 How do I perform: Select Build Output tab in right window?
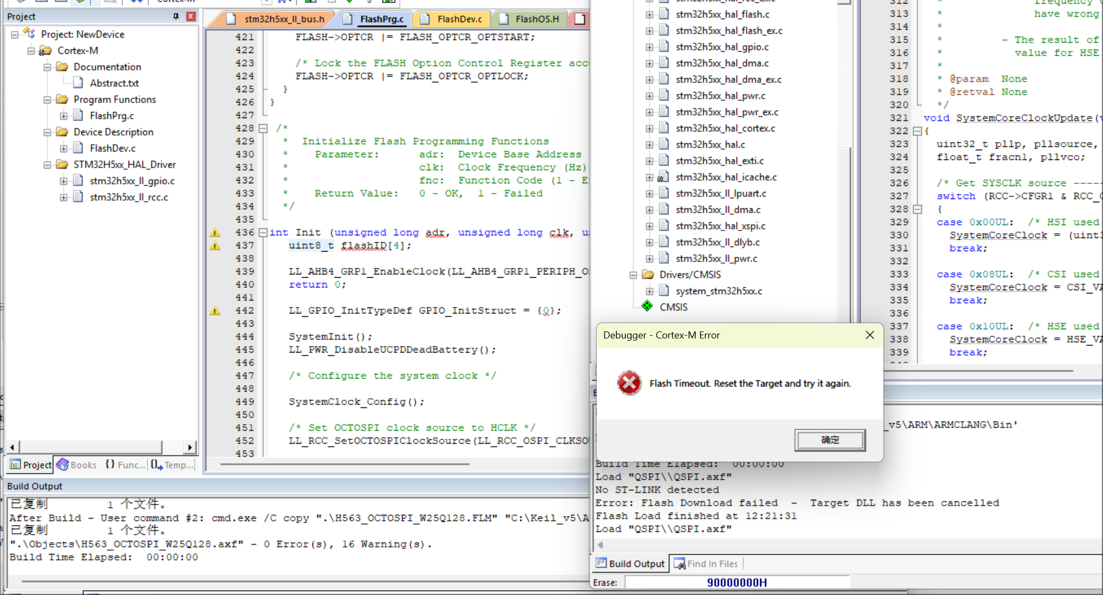(630, 564)
